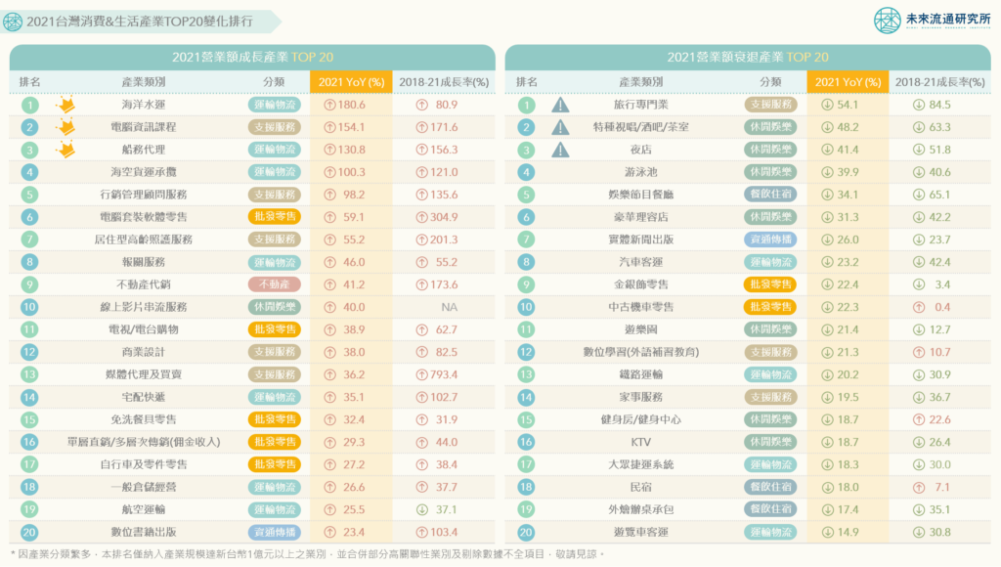Click the red up arrow next to 22.6
Viewport: 1001px width, 567px height.
tap(919, 419)
